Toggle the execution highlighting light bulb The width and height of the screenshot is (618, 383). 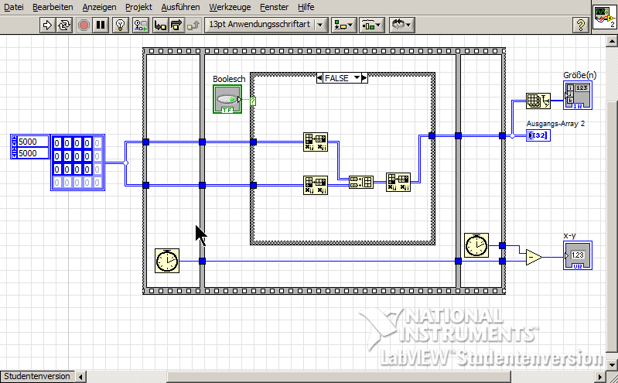tap(120, 25)
